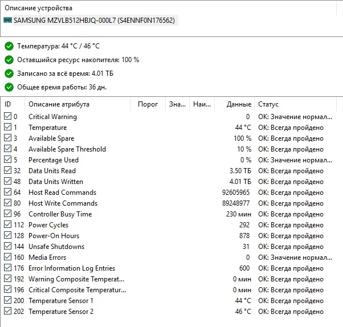Image resolution: width=343 pixels, height=327 pixels.
Task: Click the 3.50 ТБ Data Units Read value
Action: pos(240,171)
